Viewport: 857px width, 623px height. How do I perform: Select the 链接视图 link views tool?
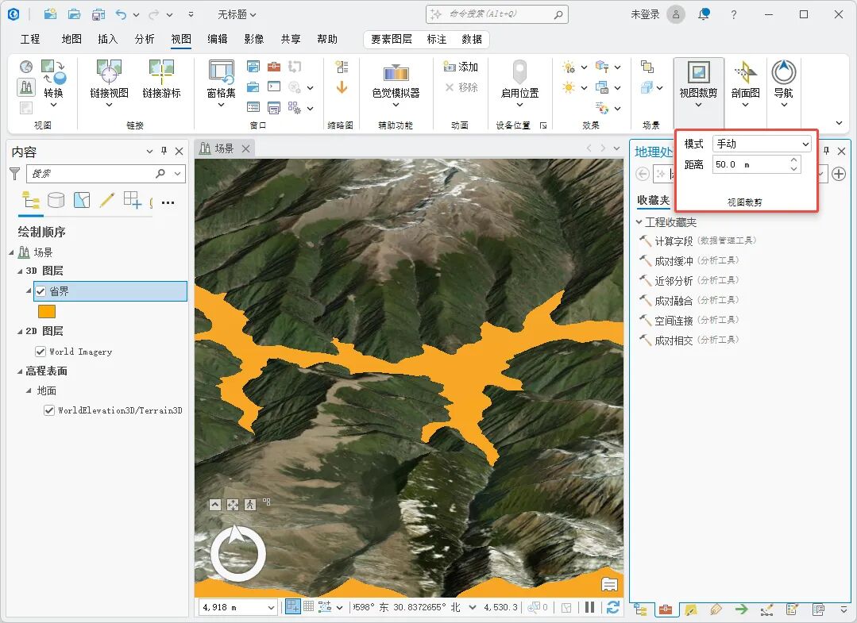(109, 82)
